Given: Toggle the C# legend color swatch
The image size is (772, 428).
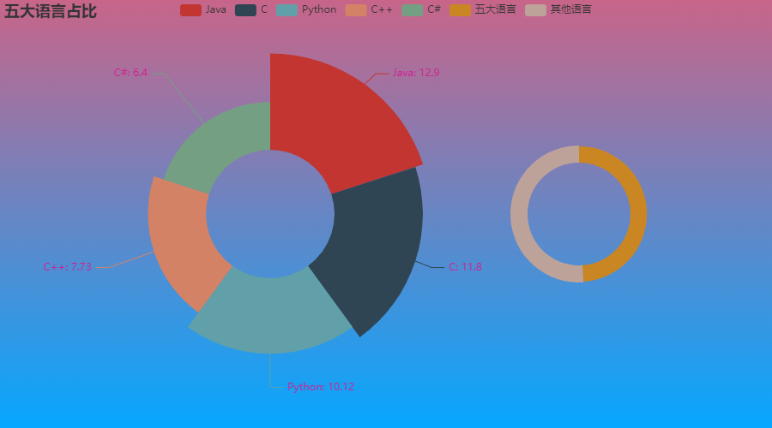Looking at the screenshot, I should [x=413, y=9].
